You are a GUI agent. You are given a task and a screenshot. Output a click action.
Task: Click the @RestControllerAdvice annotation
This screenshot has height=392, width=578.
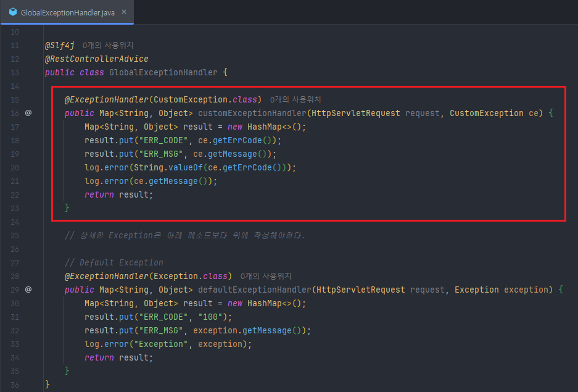97,59
